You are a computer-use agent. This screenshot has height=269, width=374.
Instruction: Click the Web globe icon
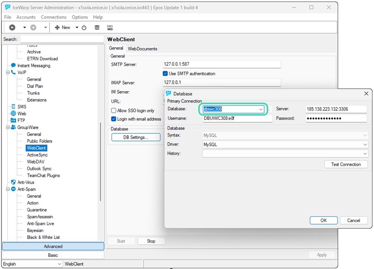(13, 114)
